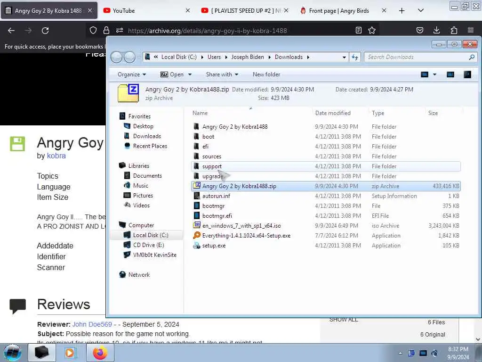Open the Firefox extensions puzzle icon
Image resolution: width=482 pixels, height=362 pixels.
click(454, 30)
